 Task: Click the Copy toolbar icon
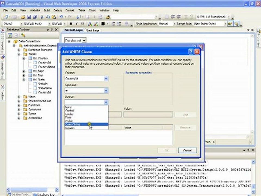point(48,17)
